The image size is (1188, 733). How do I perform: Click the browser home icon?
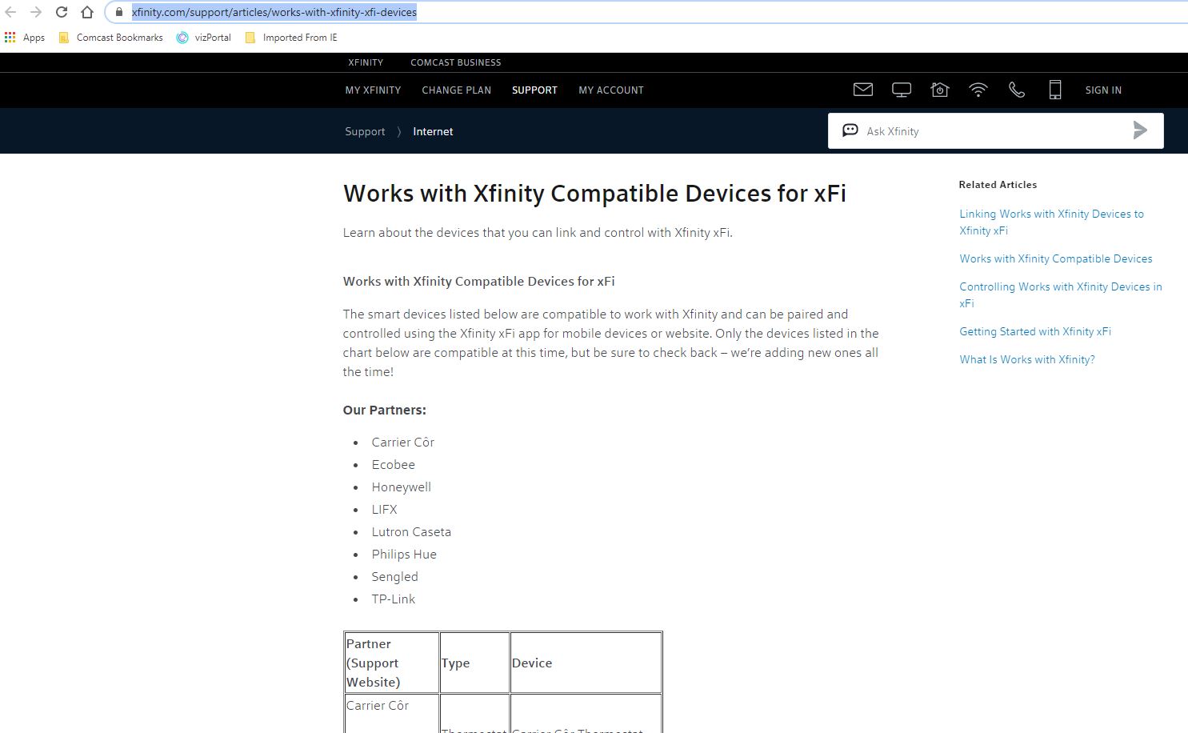(x=87, y=12)
